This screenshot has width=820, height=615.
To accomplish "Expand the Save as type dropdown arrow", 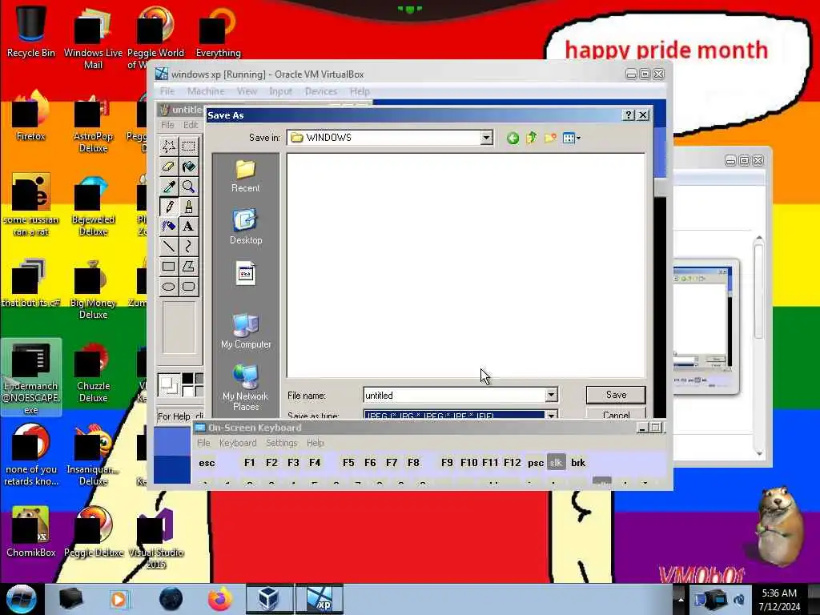I will click(551, 415).
